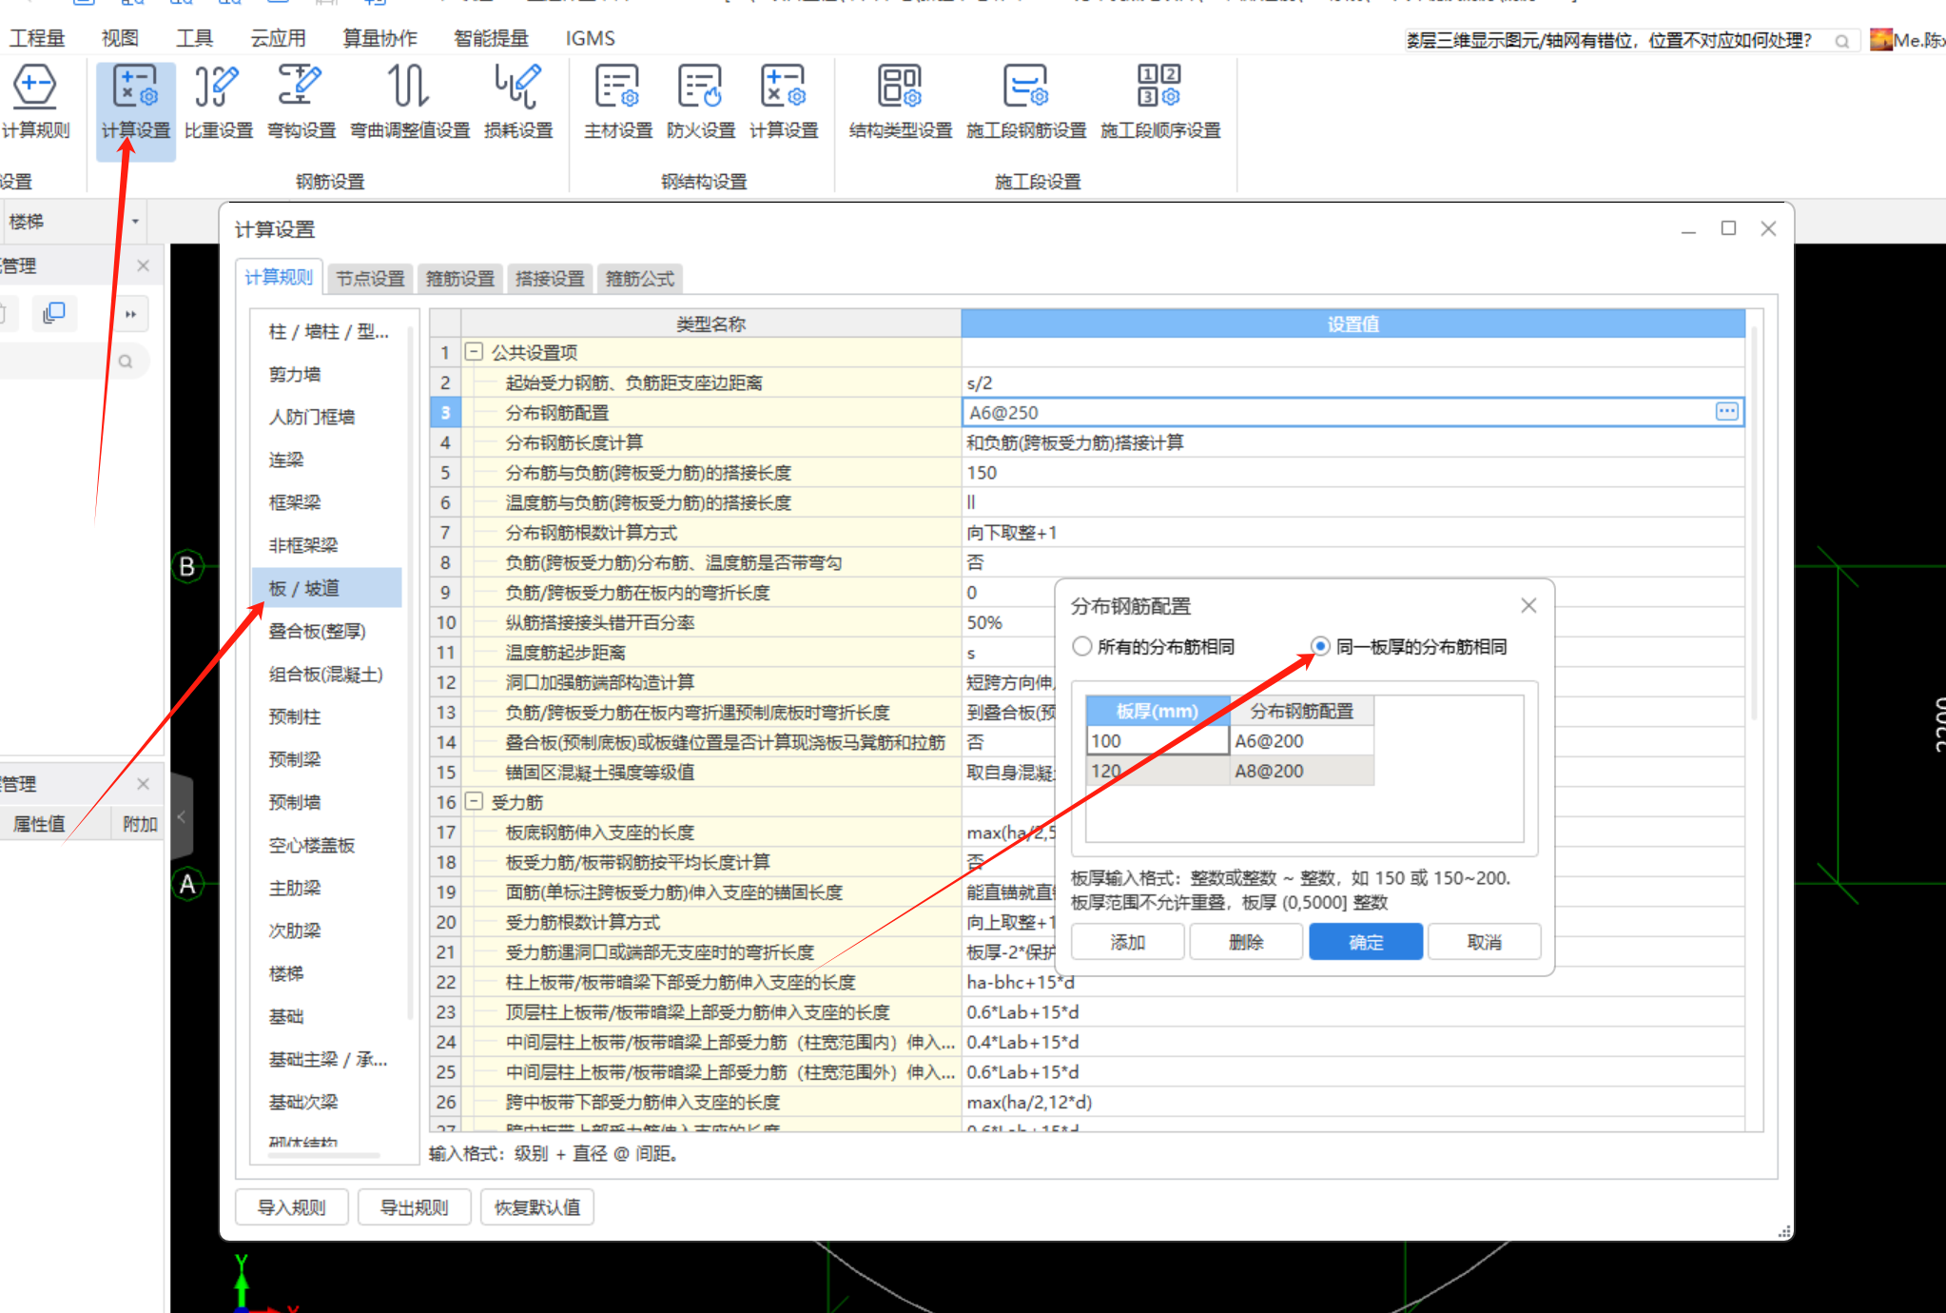Collapse the left side panel handle
The width and height of the screenshot is (1946, 1313).
(x=181, y=815)
